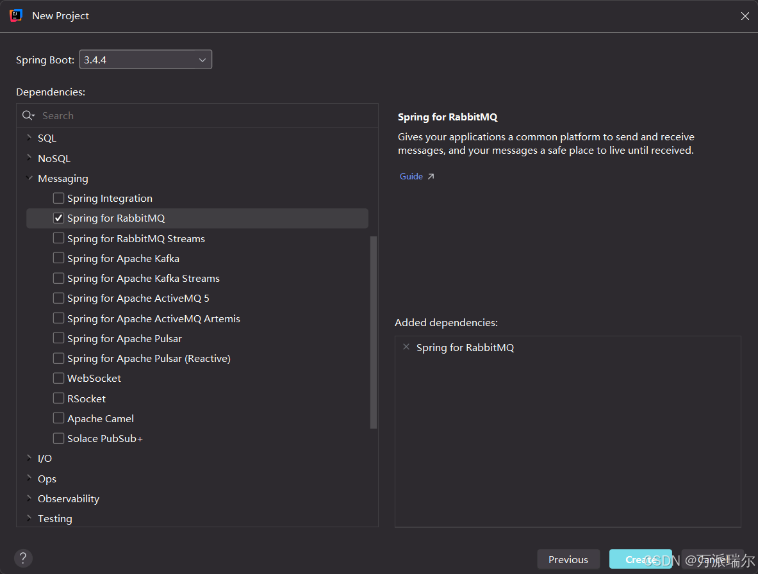Select the Messaging tree label
Viewport: 758px width, 574px height.
point(63,178)
